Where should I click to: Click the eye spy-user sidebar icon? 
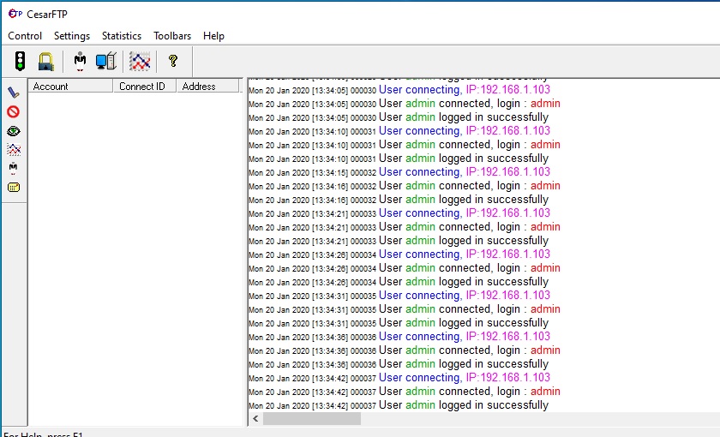pos(14,131)
